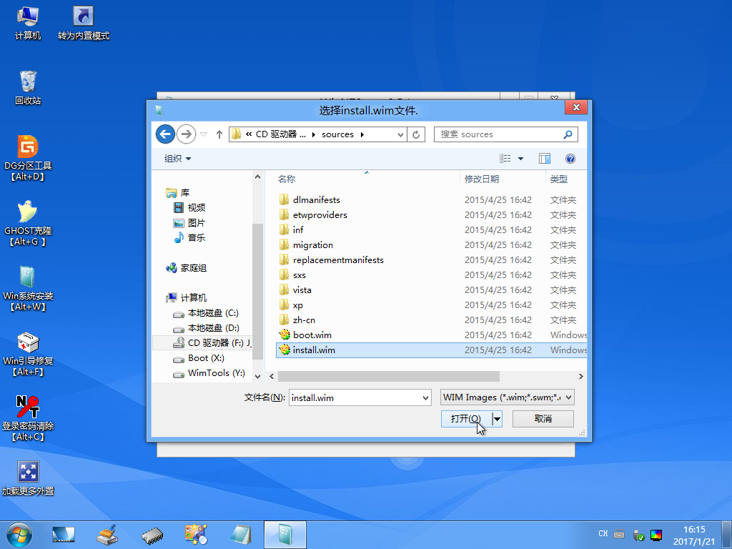Click the active Win installer taskbar button
The height and width of the screenshot is (549, 732).
285,535
